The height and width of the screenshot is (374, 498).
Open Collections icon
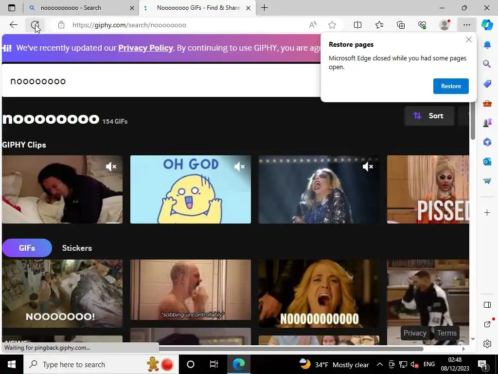[x=401, y=25]
